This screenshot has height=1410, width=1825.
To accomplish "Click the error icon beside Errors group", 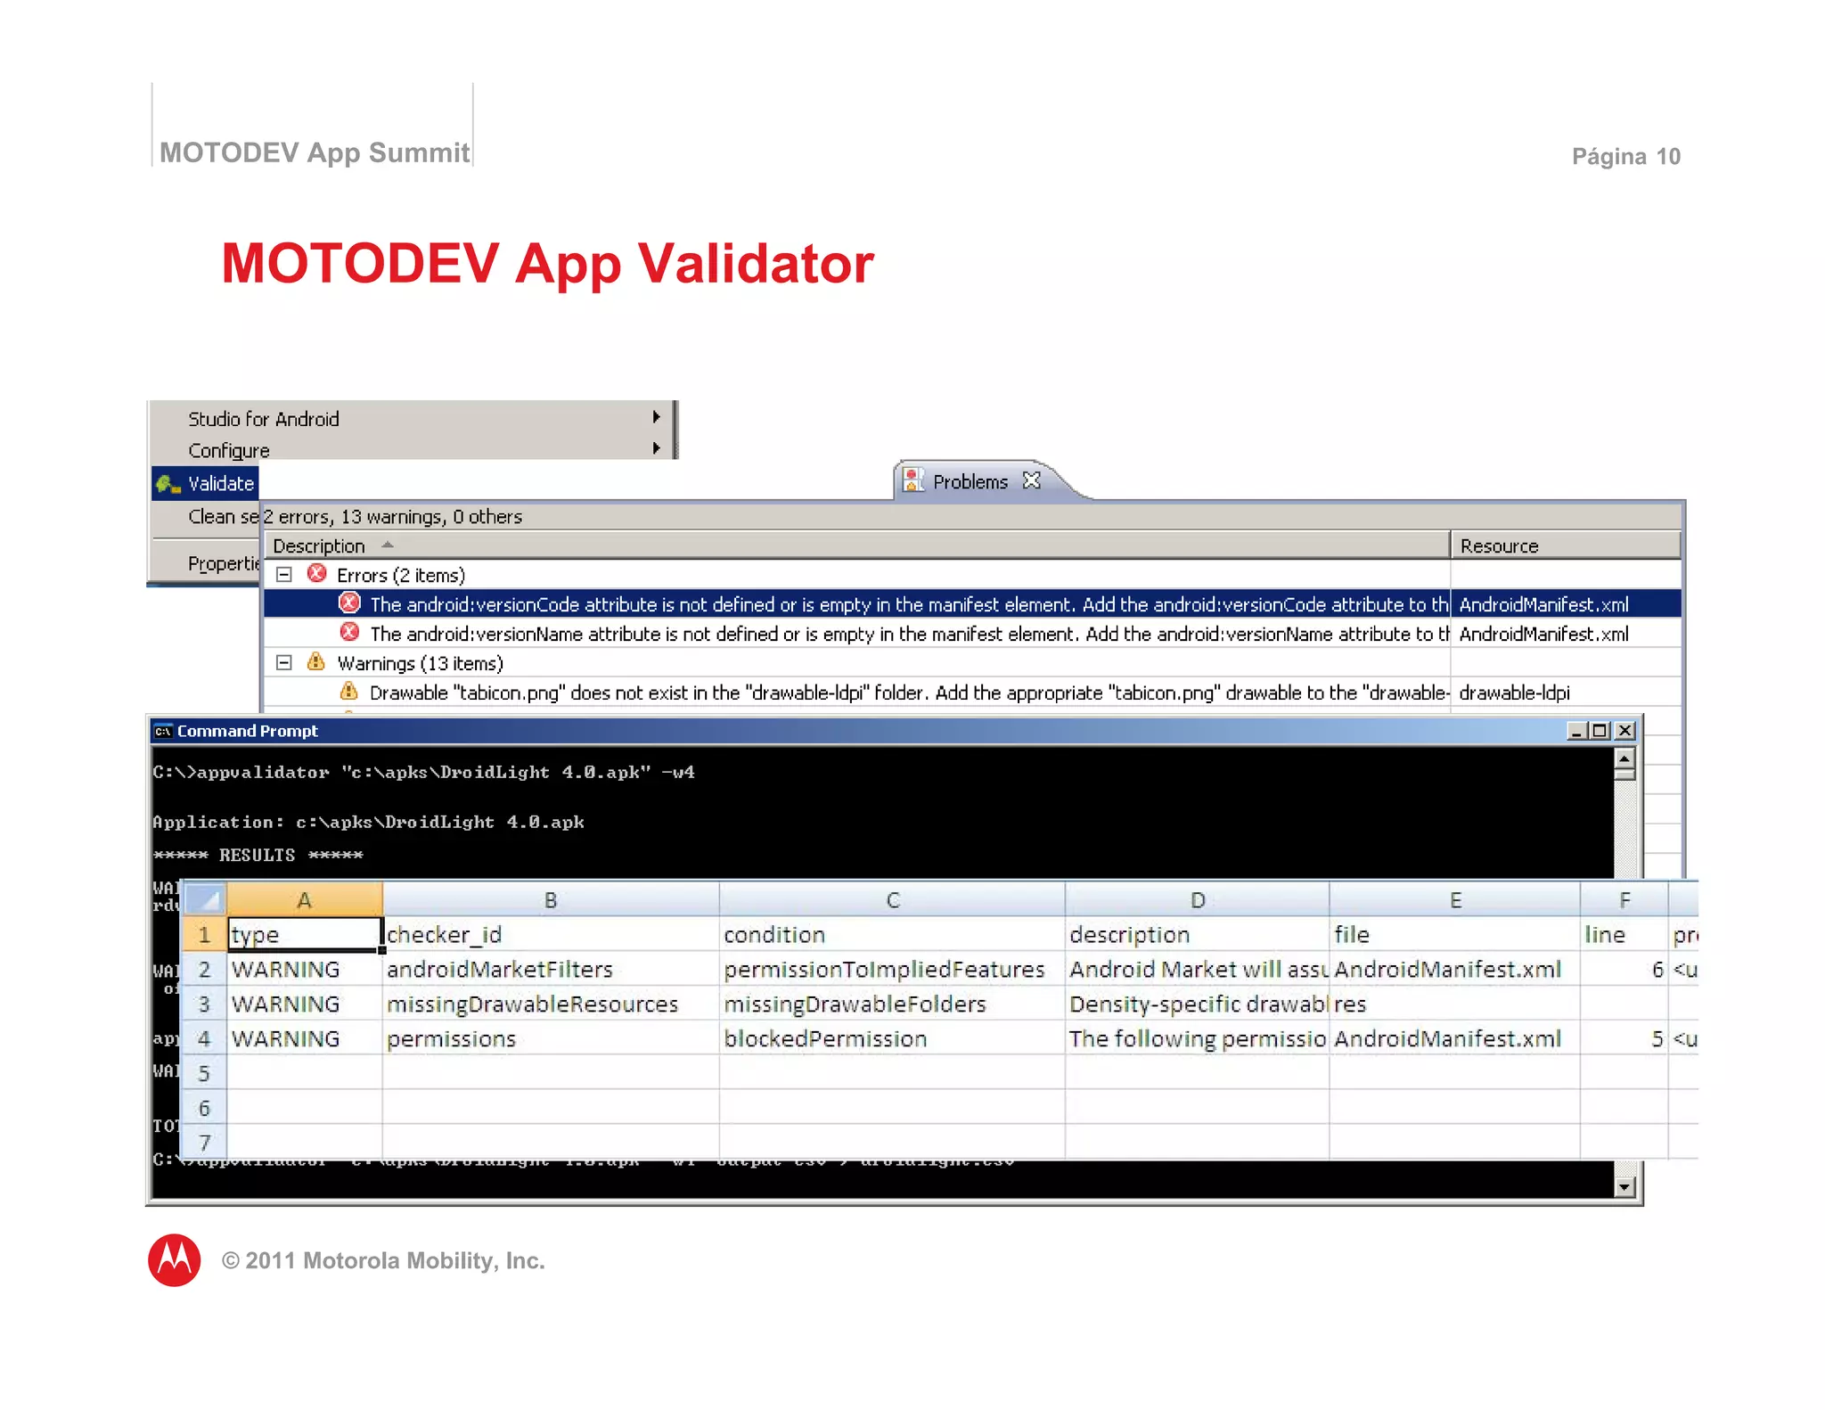I will pos(316,574).
